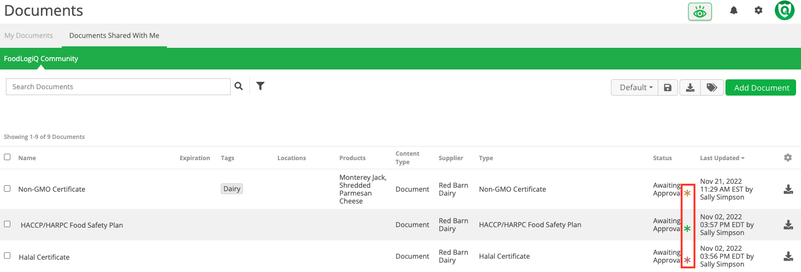
Task: Switch to the My Documents tab
Action: [29, 35]
